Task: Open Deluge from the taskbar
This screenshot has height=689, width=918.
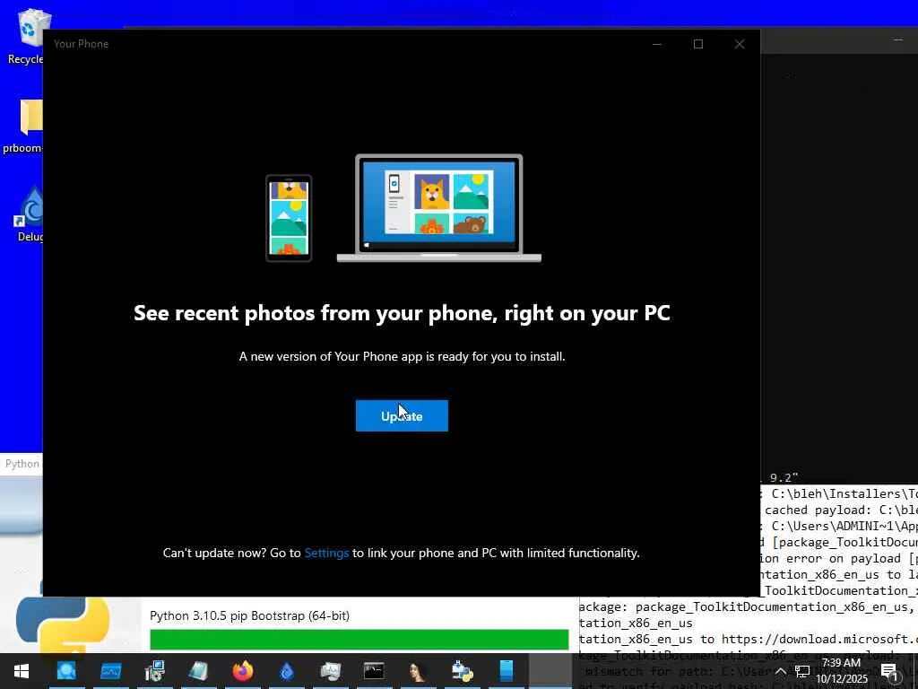Action: pyautogui.click(x=286, y=671)
